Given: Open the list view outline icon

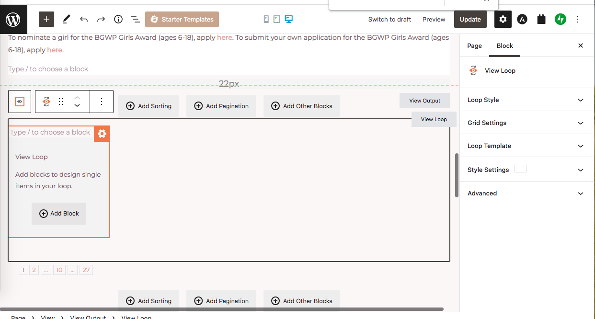Looking at the screenshot, I should (x=136, y=20).
